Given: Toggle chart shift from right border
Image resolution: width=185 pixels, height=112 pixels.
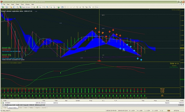Looking at the screenshot, I should coord(54,7).
